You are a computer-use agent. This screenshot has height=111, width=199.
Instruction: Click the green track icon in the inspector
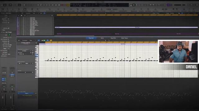tap(9, 35)
